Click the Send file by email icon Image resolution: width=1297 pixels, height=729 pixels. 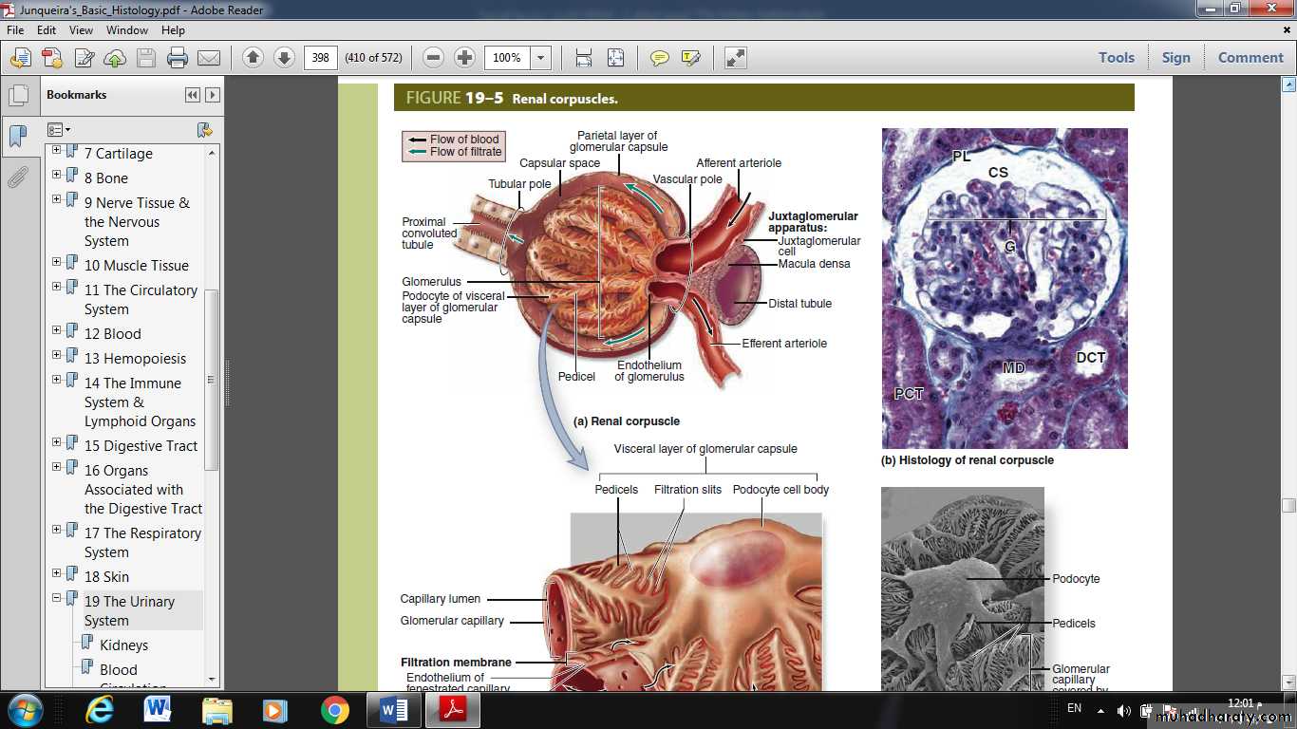click(209, 58)
